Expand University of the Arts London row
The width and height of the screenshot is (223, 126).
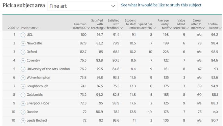[23, 69]
